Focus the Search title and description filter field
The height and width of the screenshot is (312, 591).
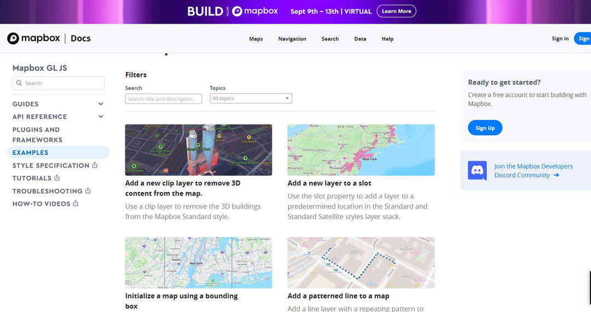164,99
